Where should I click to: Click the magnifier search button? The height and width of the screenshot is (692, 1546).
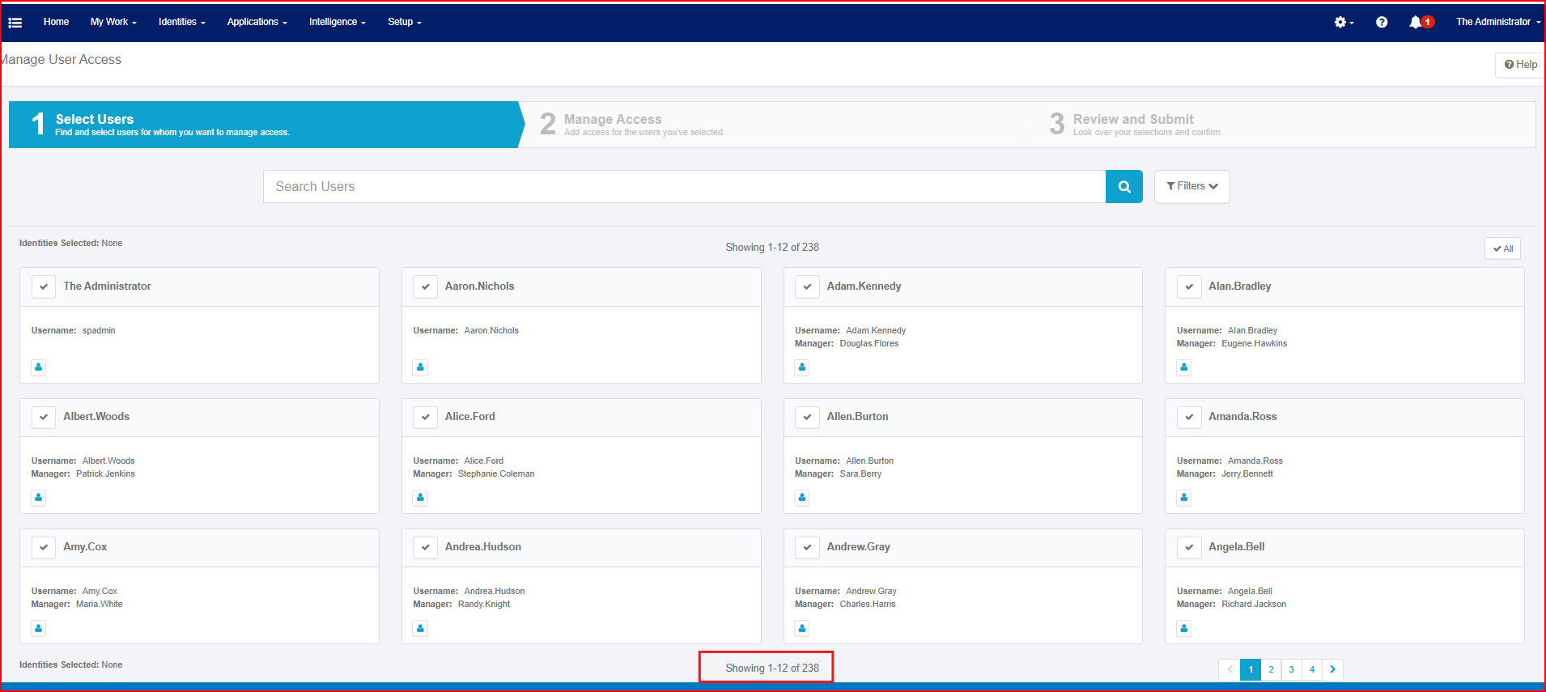coord(1123,187)
